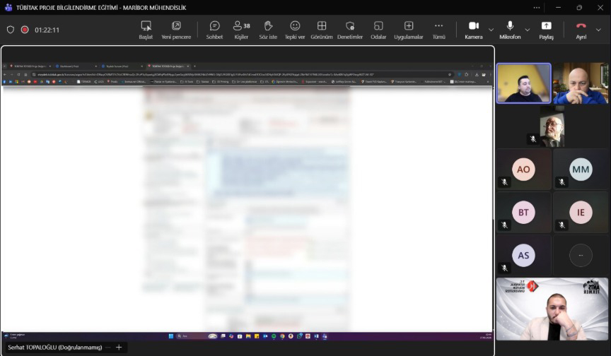Click the Paylaş share button
Image resolution: width=611 pixels, height=356 pixels.
(546, 30)
